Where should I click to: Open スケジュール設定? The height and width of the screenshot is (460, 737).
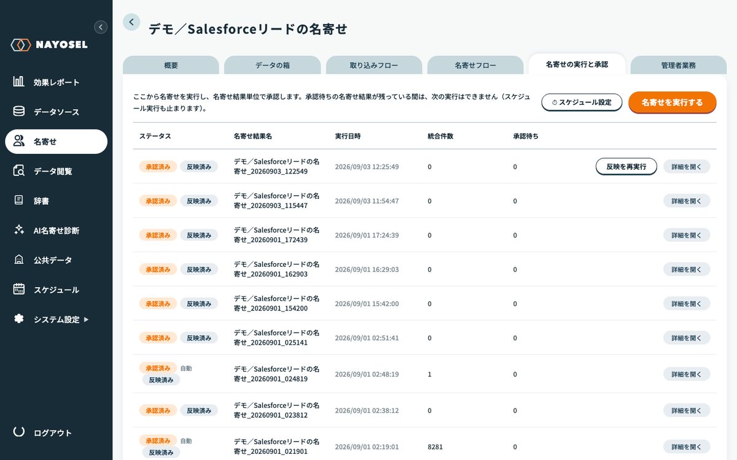tap(582, 102)
